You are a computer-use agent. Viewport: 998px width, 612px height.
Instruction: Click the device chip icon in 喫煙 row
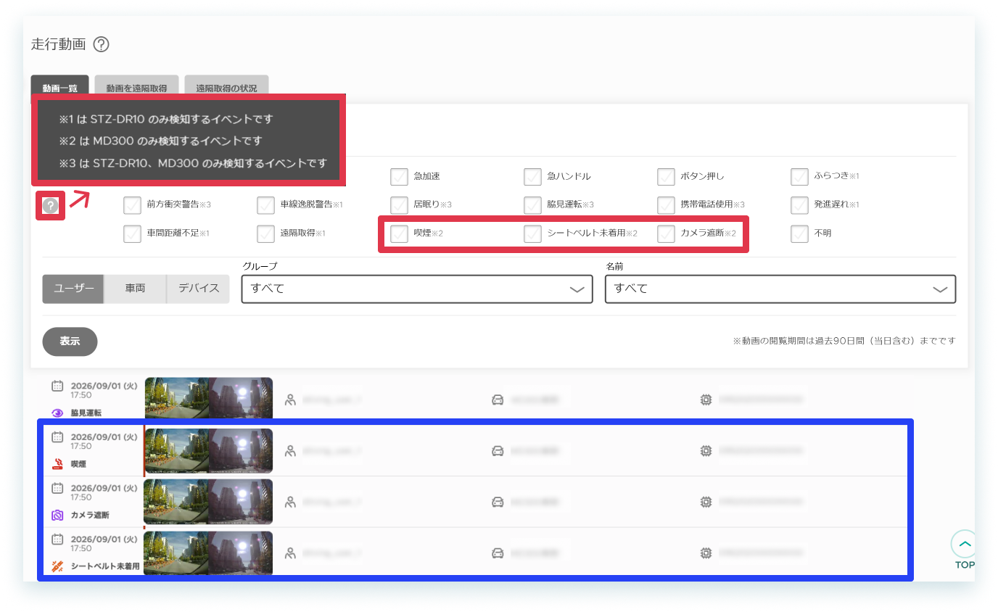click(x=705, y=450)
